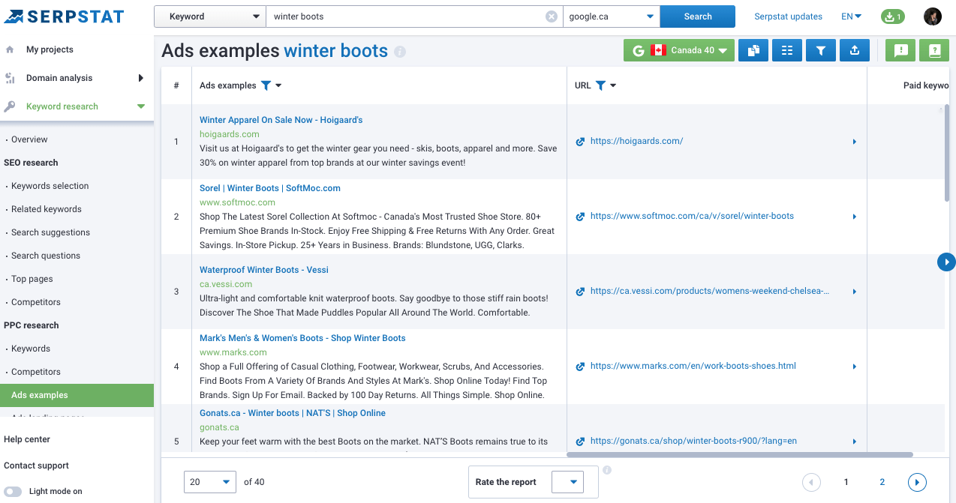Open Search suggestions
956x503 pixels.
click(x=50, y=232)
